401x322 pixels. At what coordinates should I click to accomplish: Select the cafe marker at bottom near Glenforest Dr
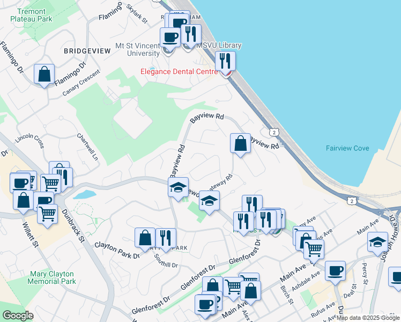coord(205,304)
